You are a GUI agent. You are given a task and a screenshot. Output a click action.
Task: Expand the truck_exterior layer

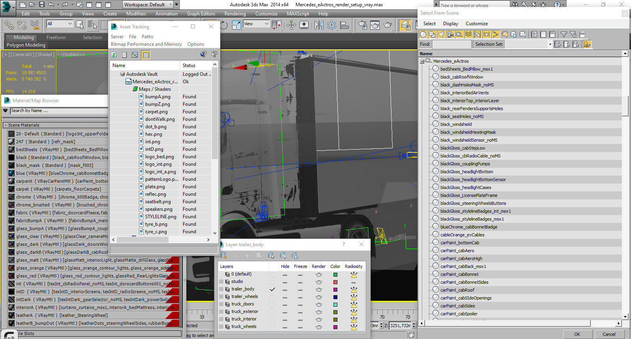click(221, 312)
